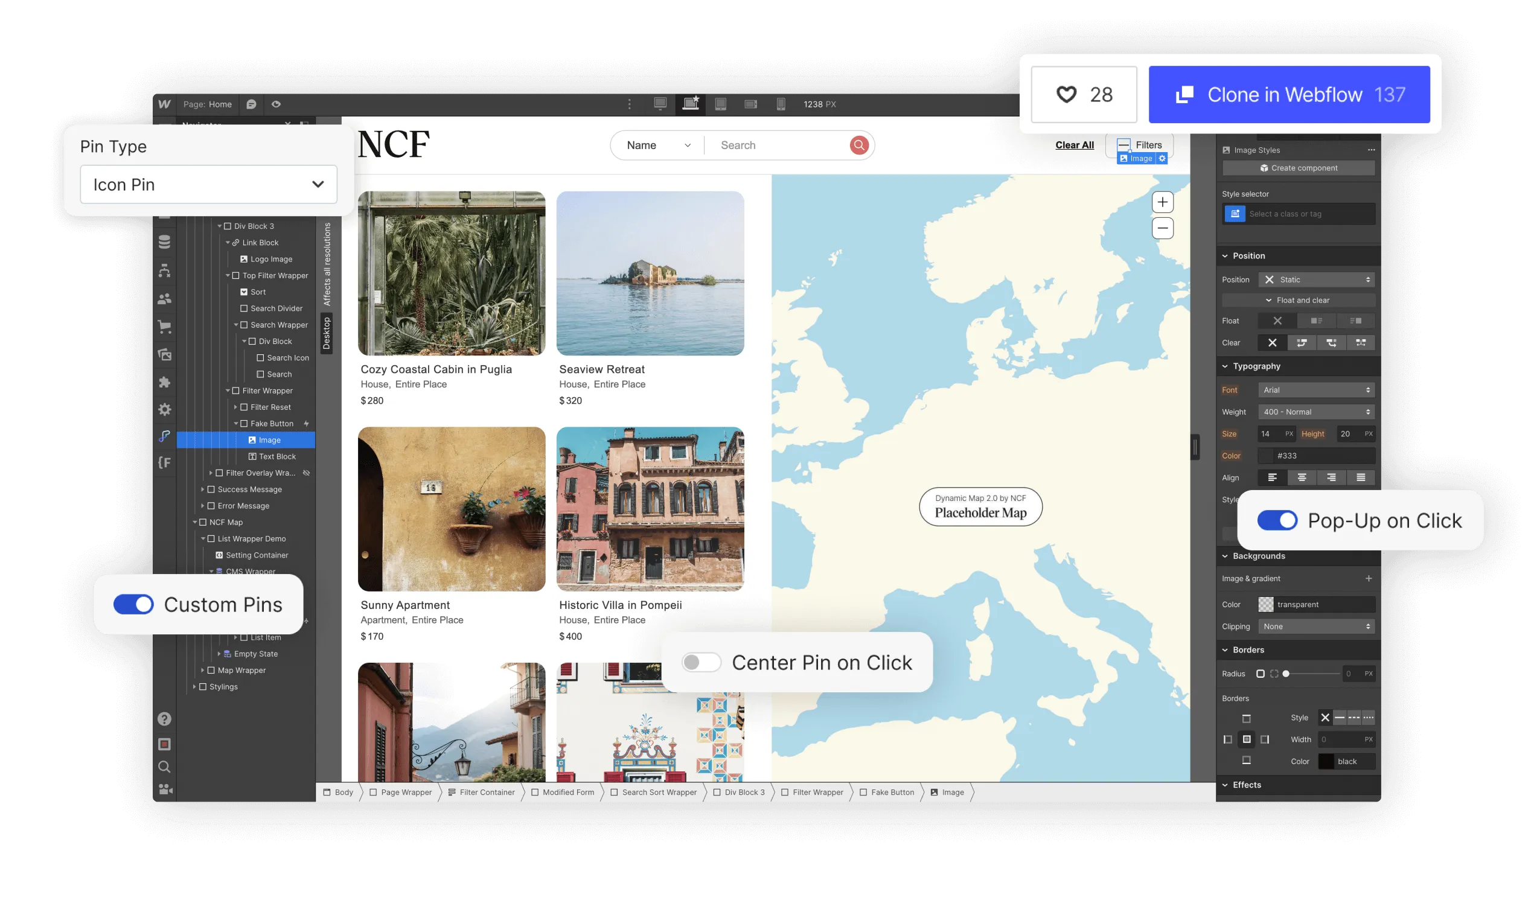
Task: Switch to mobile landscape breakpoint icon
Action: click(x=750, y=104)
